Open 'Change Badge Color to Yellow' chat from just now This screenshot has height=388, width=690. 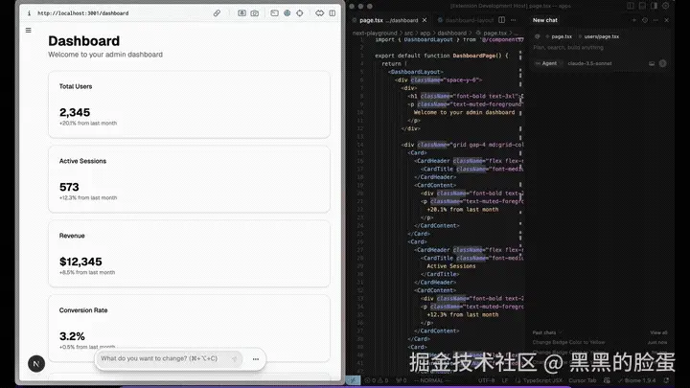click(600, 342)
